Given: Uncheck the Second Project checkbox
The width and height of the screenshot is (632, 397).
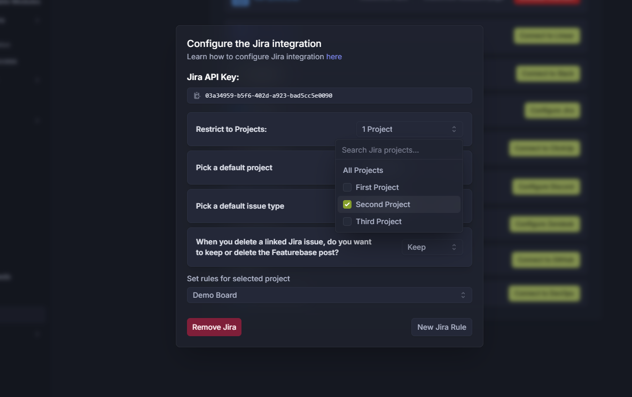Looking at the screenshot, I should pos(347,204).
